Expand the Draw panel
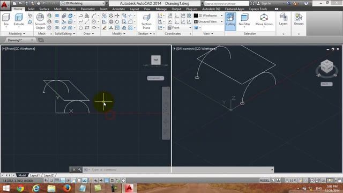343x193 pixels. (88, 33)
